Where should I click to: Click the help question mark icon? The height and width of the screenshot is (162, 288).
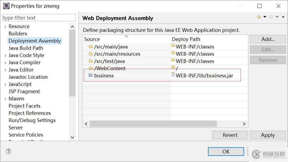point(9,151)
